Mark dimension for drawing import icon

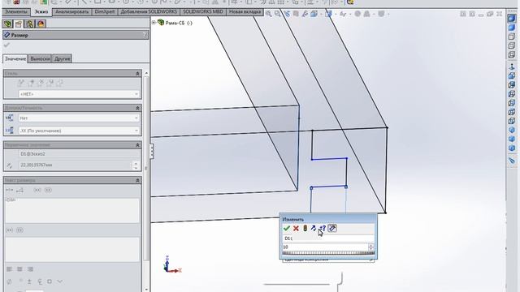click(x=332, y=228)
